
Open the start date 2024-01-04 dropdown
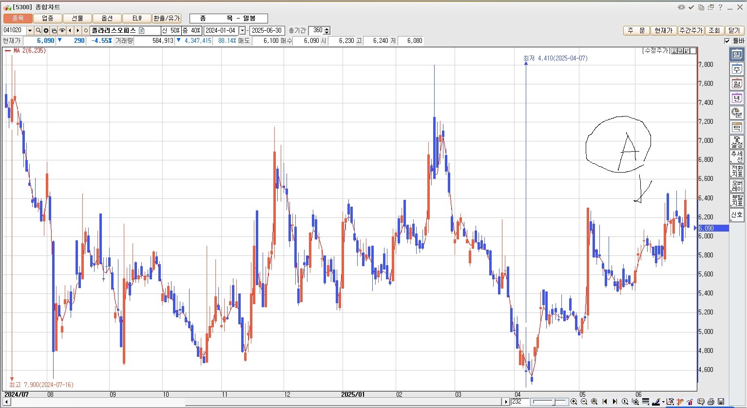point(242,31)
